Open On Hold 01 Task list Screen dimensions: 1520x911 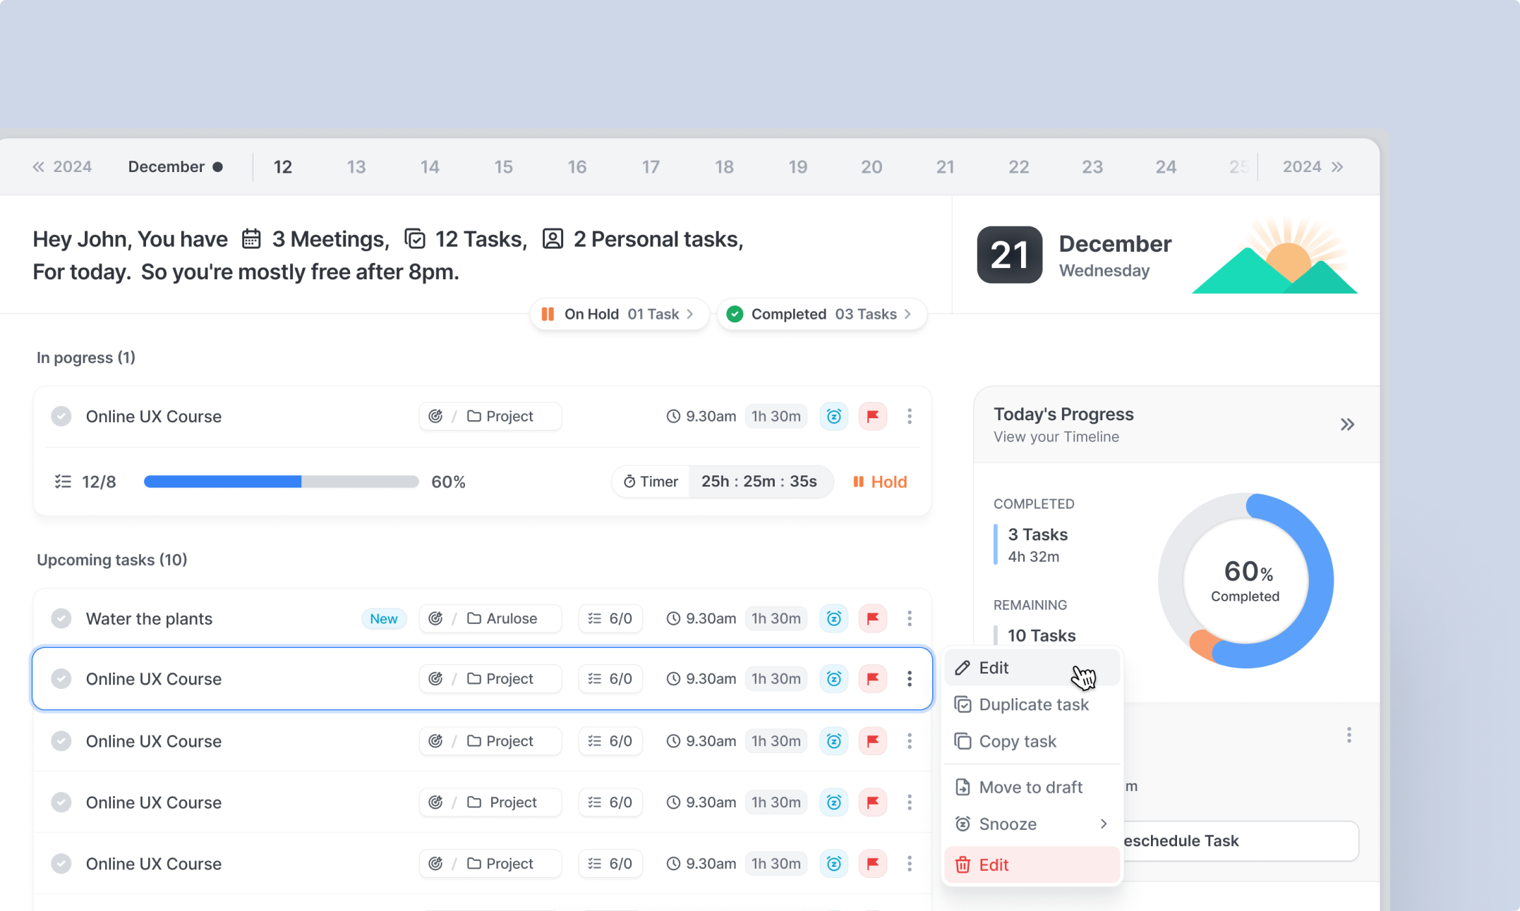(x=618, y=314)
